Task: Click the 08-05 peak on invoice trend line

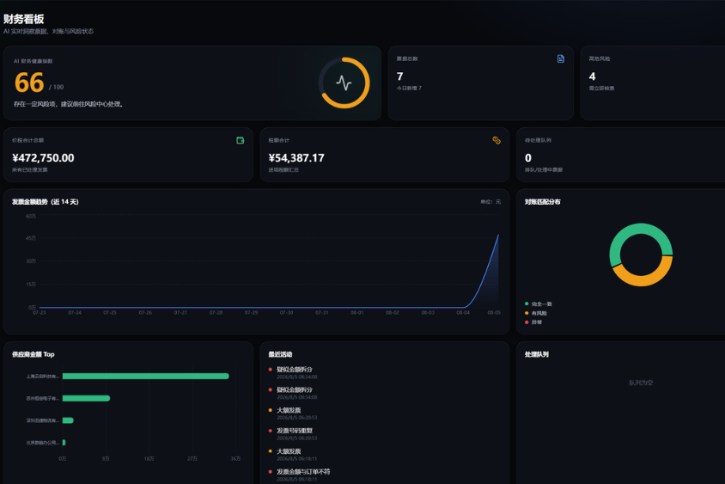Action: click(498, 236)
